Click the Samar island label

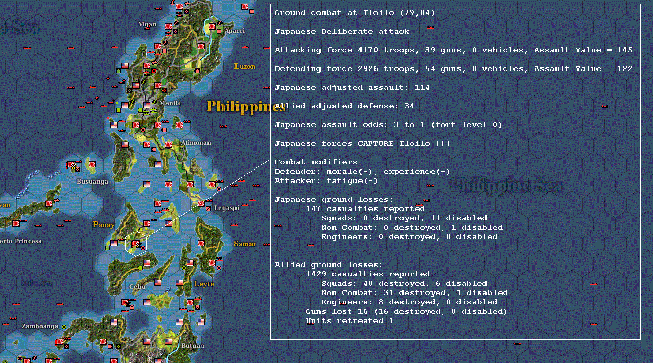point(245,244)
